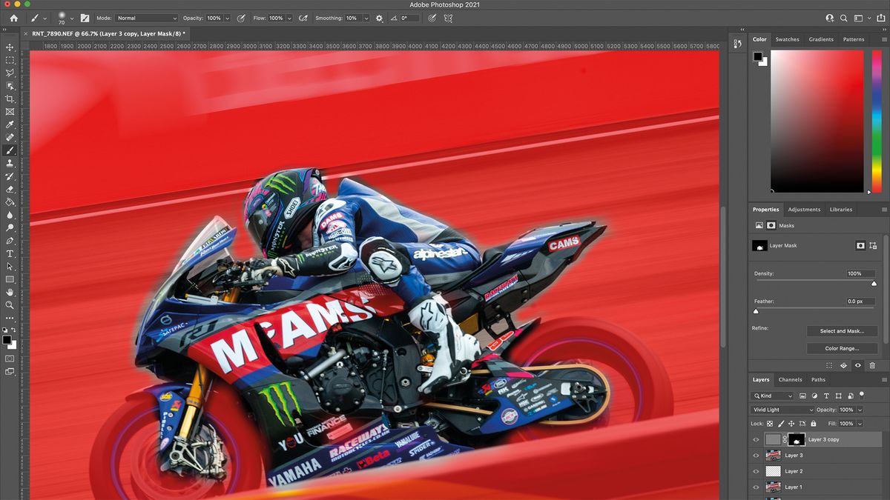Select the Object Selection tool

[x=10, y=86]
